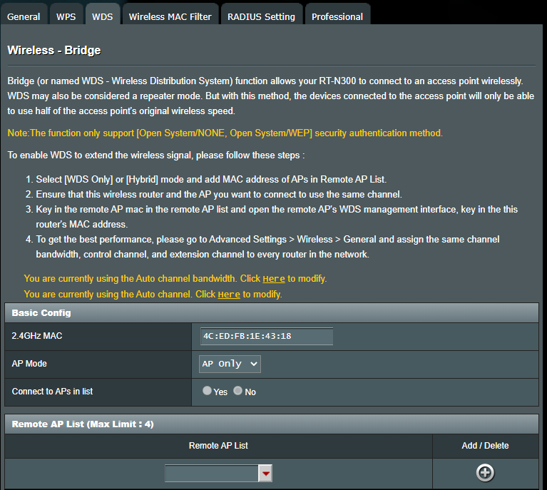Screen dimensions: 547x490
Task: Click the Connect to APs in list label
Action: click(52, 392)
